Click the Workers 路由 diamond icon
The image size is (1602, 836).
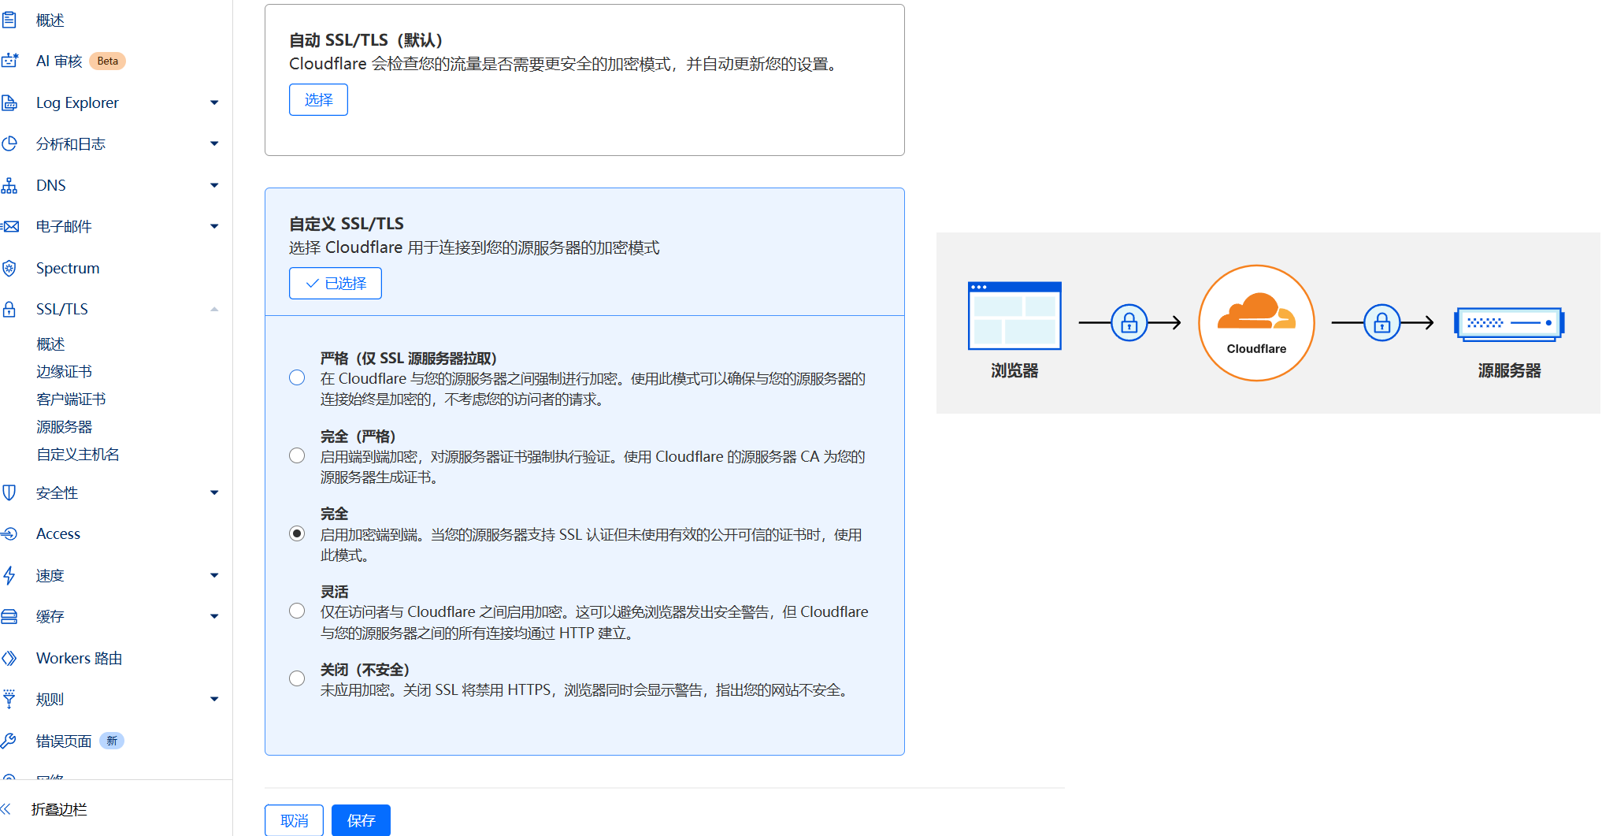click(x=9, y=658)
